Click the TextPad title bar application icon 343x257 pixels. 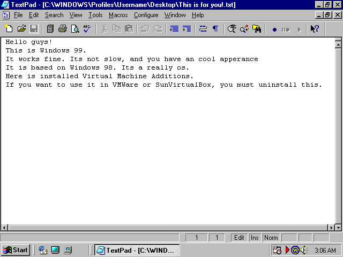5,5
